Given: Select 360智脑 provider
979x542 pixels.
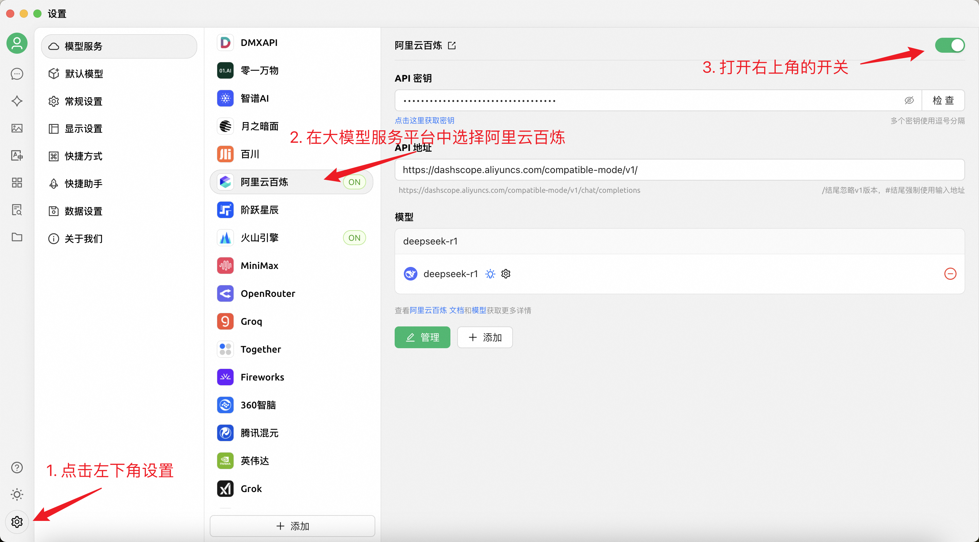Looking at the screenshot, I should (292, 405).
